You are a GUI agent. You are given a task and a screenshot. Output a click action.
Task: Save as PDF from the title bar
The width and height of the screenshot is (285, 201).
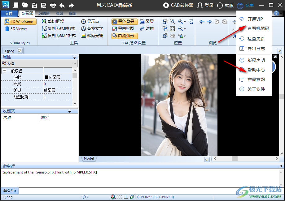[x=44, y=5]
